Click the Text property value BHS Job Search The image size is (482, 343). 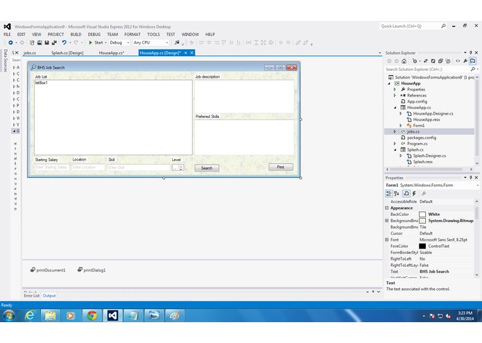coord(434,271)
